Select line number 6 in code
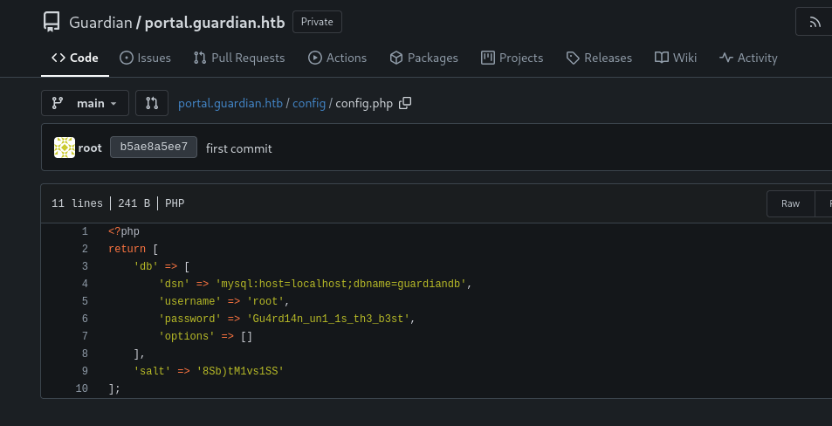 [85, 319]
